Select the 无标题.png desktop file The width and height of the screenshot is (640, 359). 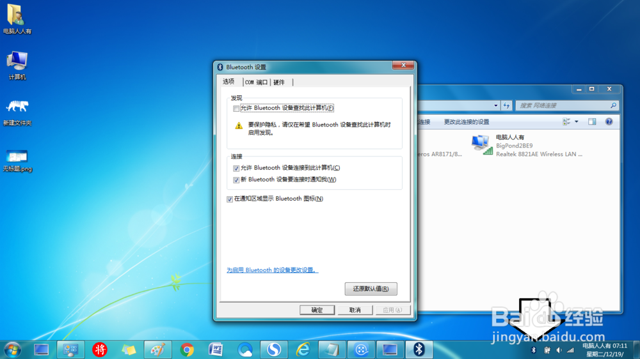tap(17, 161)
